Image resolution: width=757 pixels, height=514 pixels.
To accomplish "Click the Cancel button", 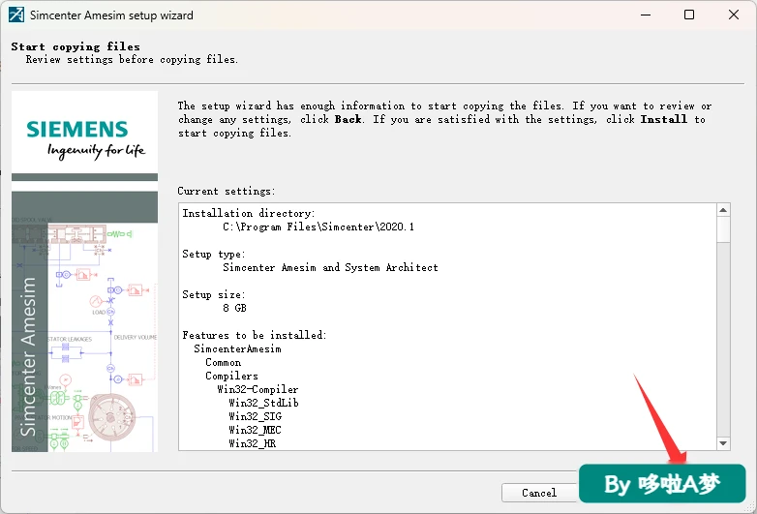I will pos(539,493).
